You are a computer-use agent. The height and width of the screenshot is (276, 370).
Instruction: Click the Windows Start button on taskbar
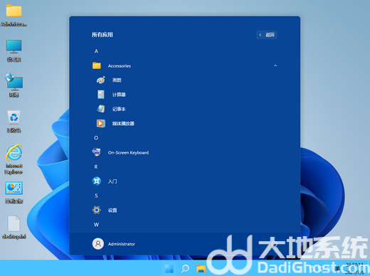[169, 268]
